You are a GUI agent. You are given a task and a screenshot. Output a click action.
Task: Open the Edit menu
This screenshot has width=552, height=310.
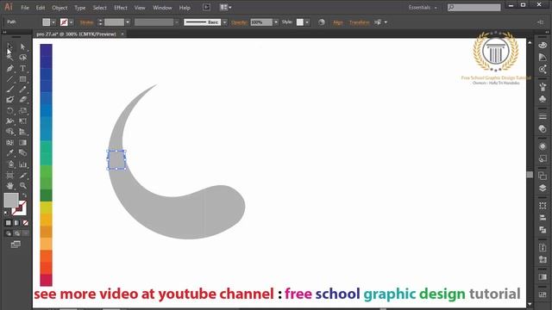click(x=41, y=8)
